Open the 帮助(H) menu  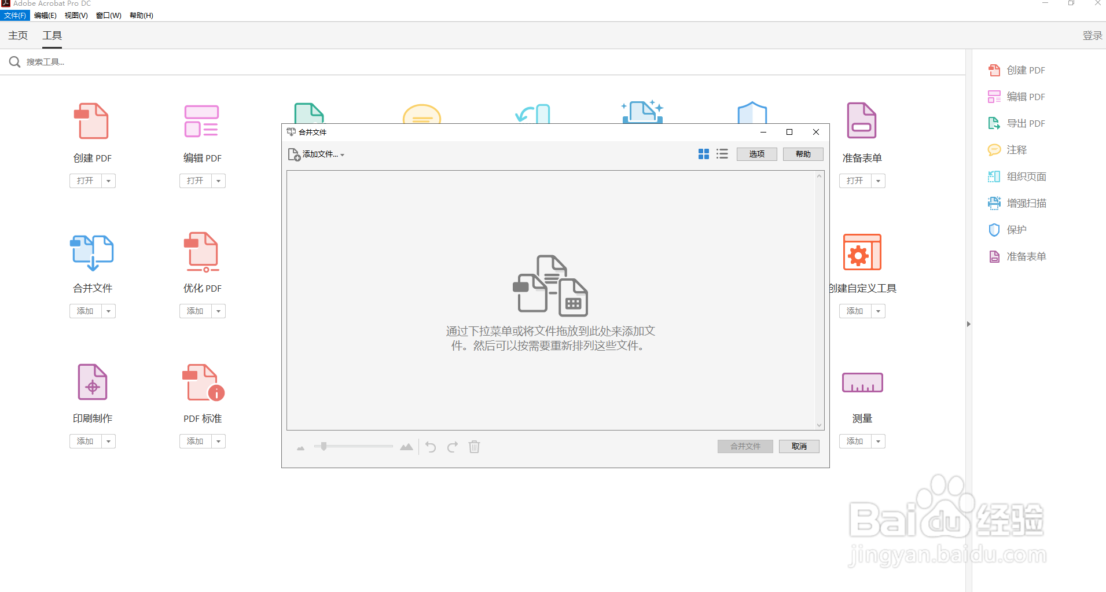coord(141,16)
